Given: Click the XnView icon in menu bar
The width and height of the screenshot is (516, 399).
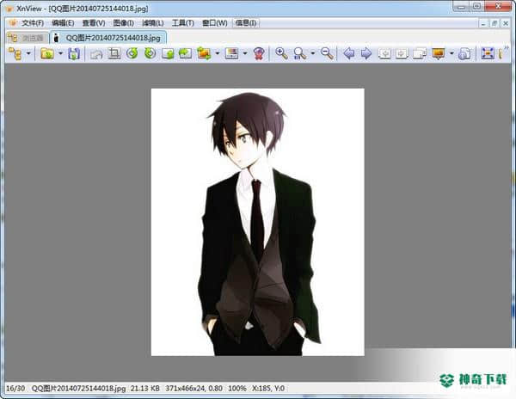Looking at the screenshot, I should [13, 22].
